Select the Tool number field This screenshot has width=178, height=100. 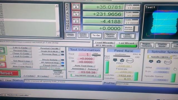tap(85, 54)
